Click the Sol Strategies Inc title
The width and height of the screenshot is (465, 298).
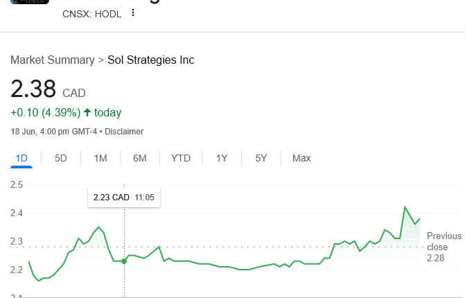click(151, 60)
